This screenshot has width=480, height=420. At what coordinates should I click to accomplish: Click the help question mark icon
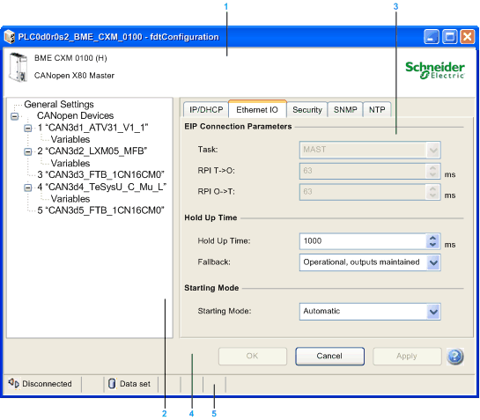(454, 357)
